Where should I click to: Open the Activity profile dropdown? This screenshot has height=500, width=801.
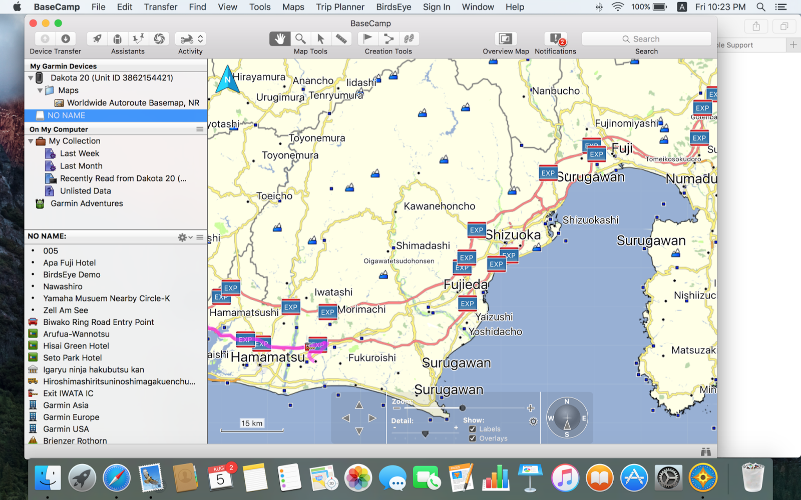point(190,39)
